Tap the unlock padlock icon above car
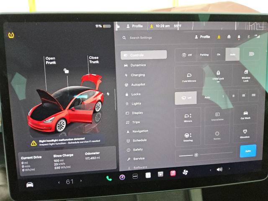The width and height of the screenshot is (268, 201). (x=66, y=71)
